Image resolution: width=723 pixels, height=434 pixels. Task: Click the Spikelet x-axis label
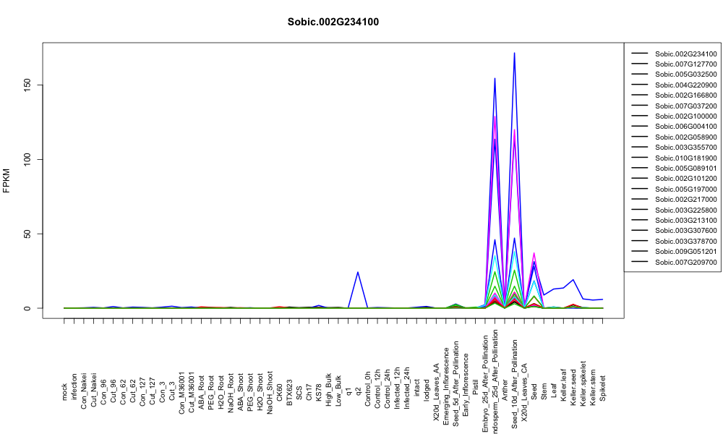coord(603,388)
